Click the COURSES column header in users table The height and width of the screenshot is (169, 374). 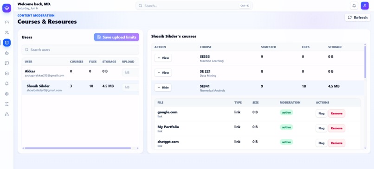click(x=77, y=62)
